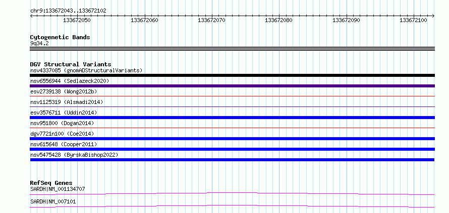Open the nsv1125319 (Alsmadi2014) variant
The height and width of the screenshot is (213, 449).
[67, 102]
